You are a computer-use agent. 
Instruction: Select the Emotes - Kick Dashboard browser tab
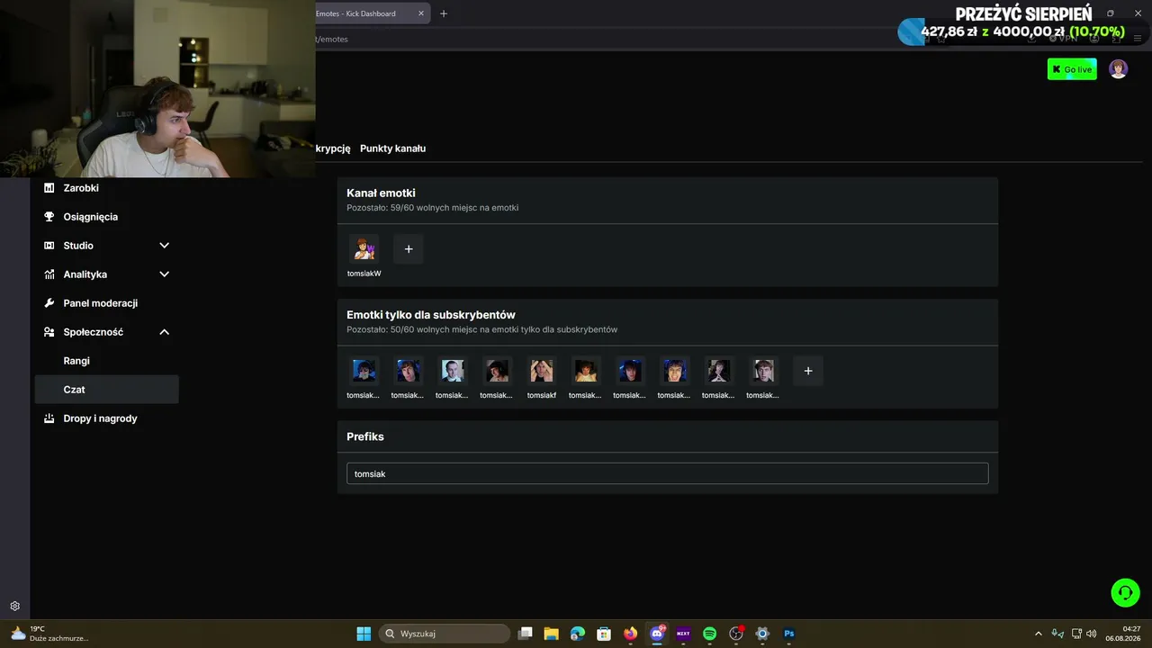371,13
